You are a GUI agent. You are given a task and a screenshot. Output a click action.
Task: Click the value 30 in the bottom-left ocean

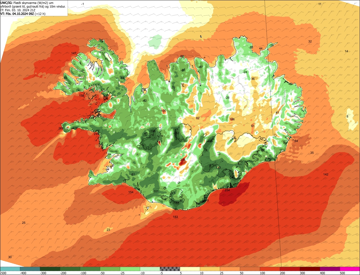(x=10, y=257)
